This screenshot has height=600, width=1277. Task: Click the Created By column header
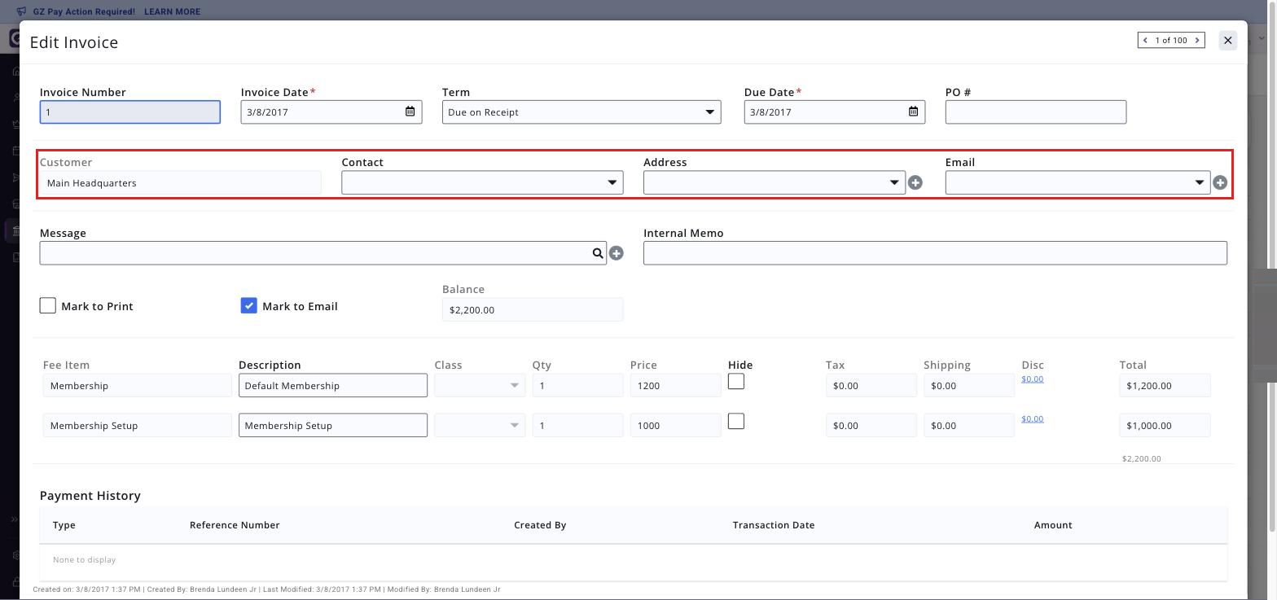pyautogui.click(x=540, y=525)
